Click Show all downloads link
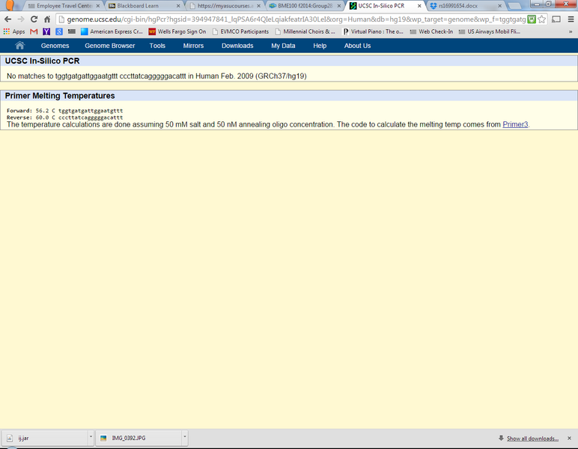The height and width of the screenshot is (449, 578). click(532, 439)
